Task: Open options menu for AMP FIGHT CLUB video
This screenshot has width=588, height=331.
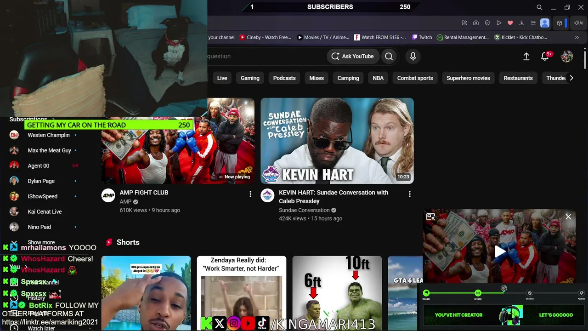Action: [250, 194]
